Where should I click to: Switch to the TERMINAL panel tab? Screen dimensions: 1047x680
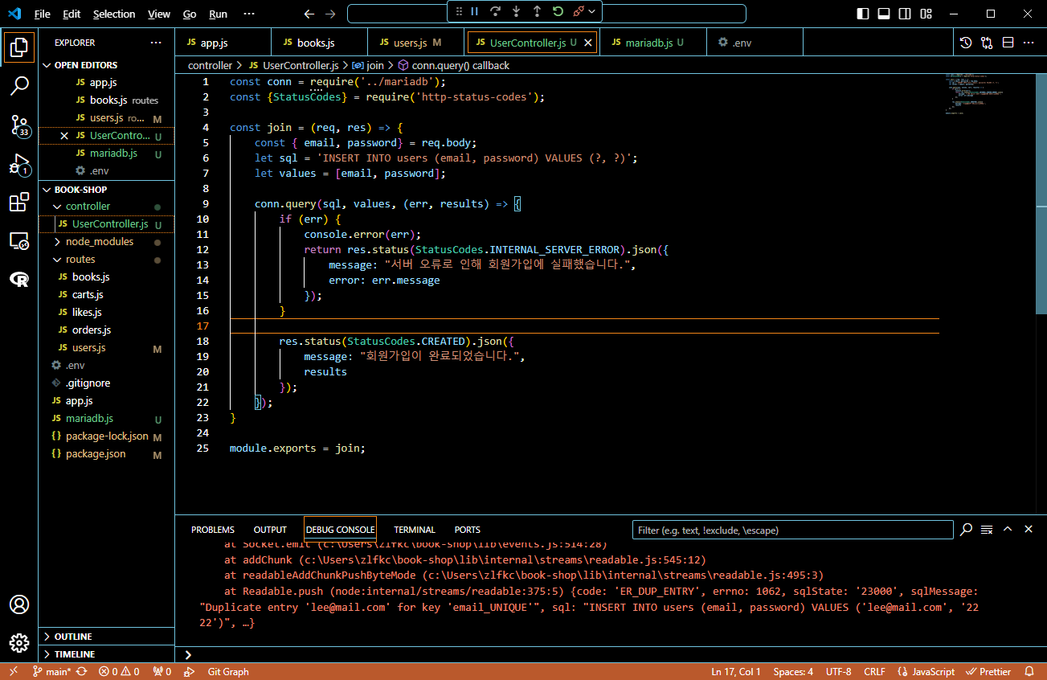(x=415, y=530)
